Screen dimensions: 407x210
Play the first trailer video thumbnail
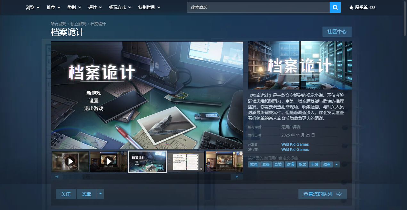click(70, 161)
